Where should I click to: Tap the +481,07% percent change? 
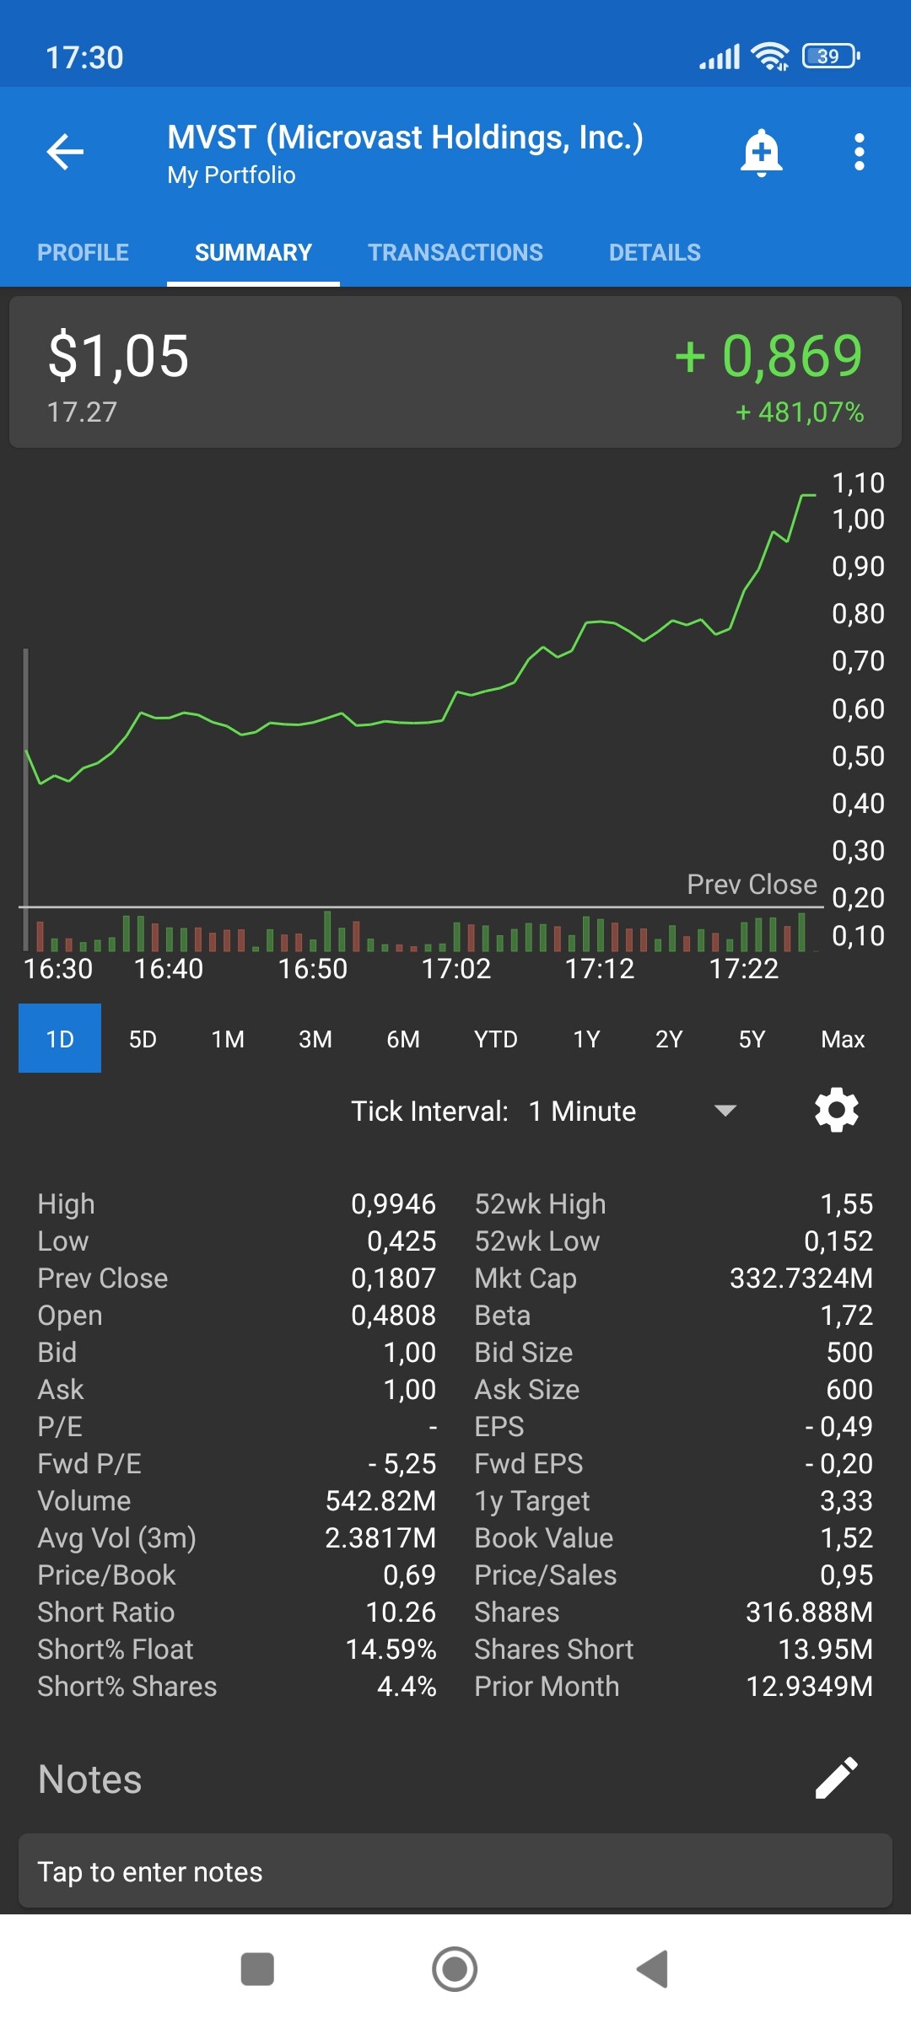click(800, 412)
